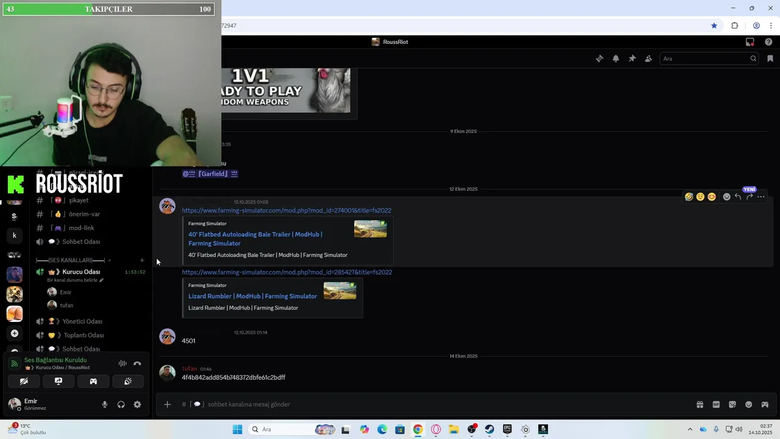Open the server with "k" icon
Screen dimensions: 780x439
15,235
